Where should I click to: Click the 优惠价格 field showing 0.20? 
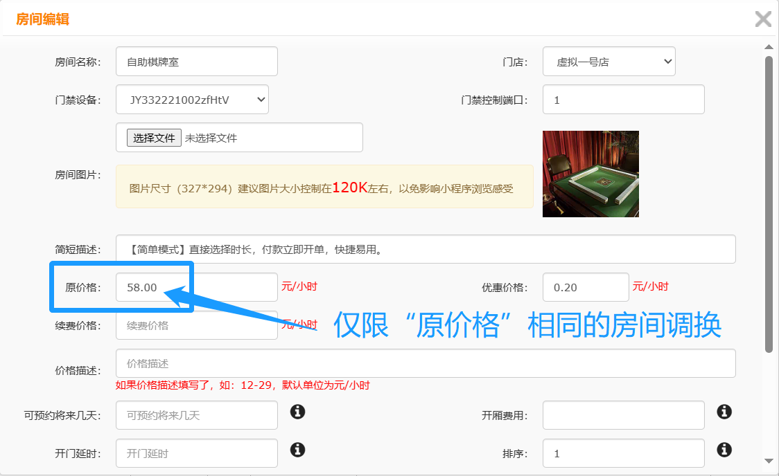pyautogui.click(x=586, y=287)
